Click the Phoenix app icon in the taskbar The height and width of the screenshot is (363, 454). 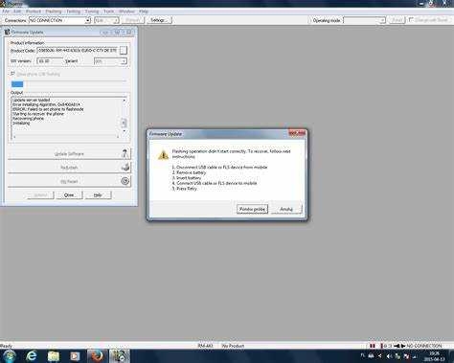pos(119,356)
